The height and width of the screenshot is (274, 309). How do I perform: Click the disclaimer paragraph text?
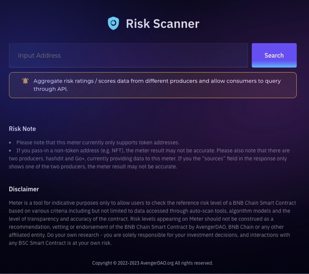point(152,222)
